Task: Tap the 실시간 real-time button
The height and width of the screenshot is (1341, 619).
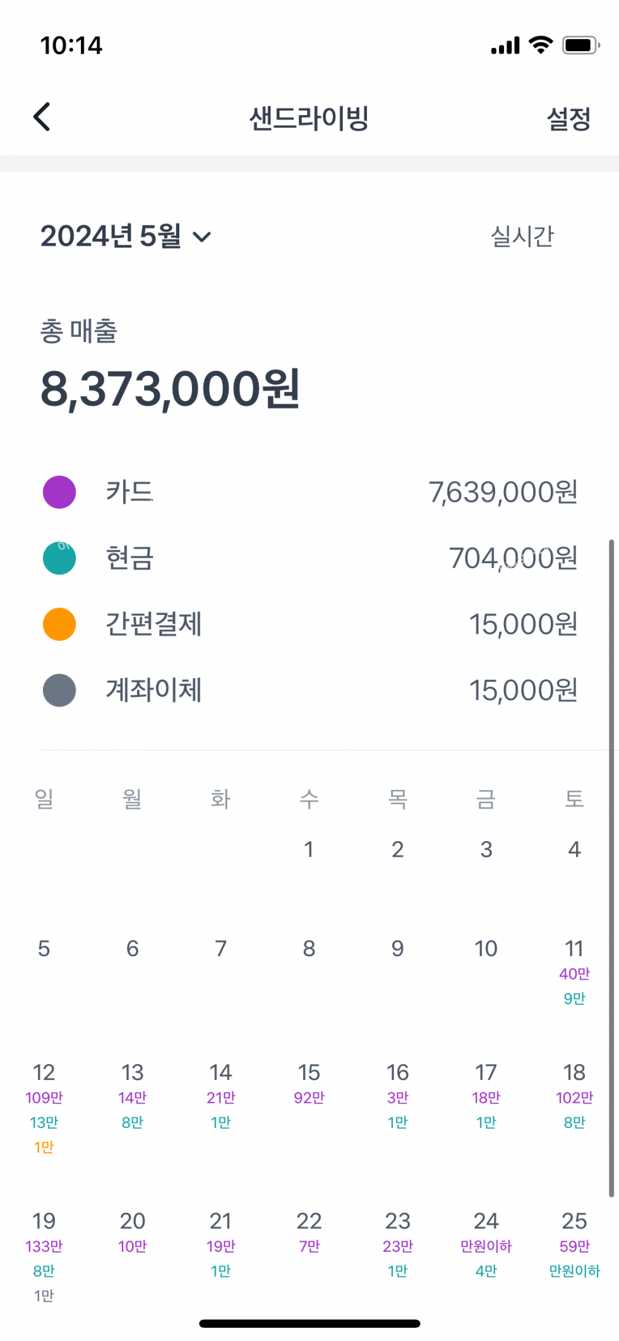Action: pyautogui.click(x=522, y=236)
